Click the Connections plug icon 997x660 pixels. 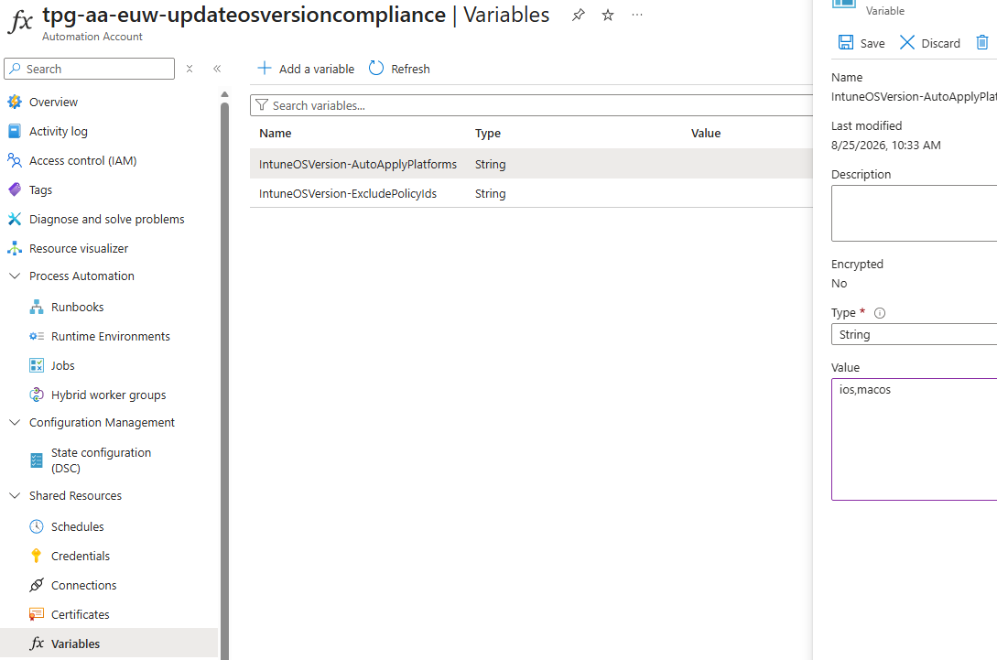(x=37, y=585)
